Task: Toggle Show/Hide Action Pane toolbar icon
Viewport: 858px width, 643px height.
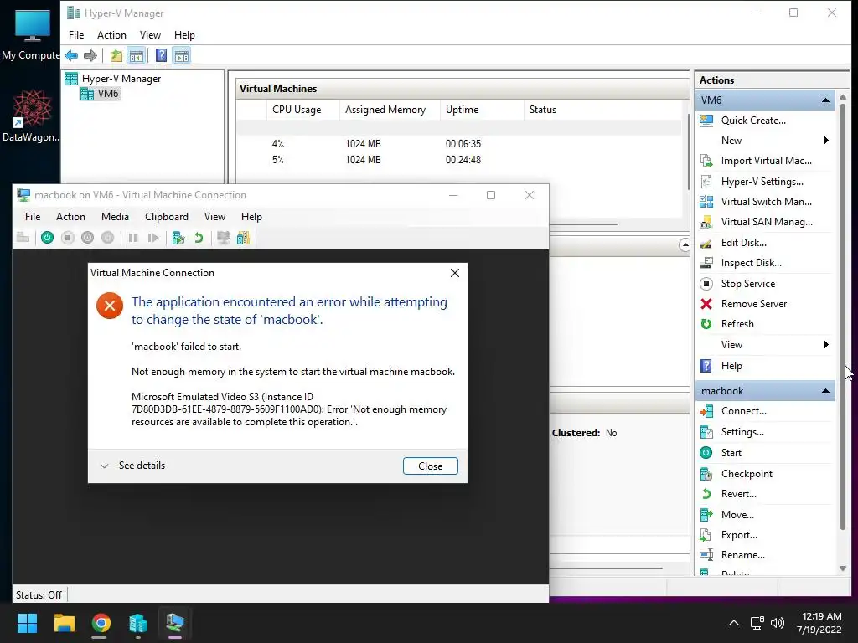Action: click(182, 55)
